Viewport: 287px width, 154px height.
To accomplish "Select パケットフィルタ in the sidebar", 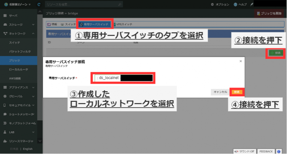I will (19, 51).
